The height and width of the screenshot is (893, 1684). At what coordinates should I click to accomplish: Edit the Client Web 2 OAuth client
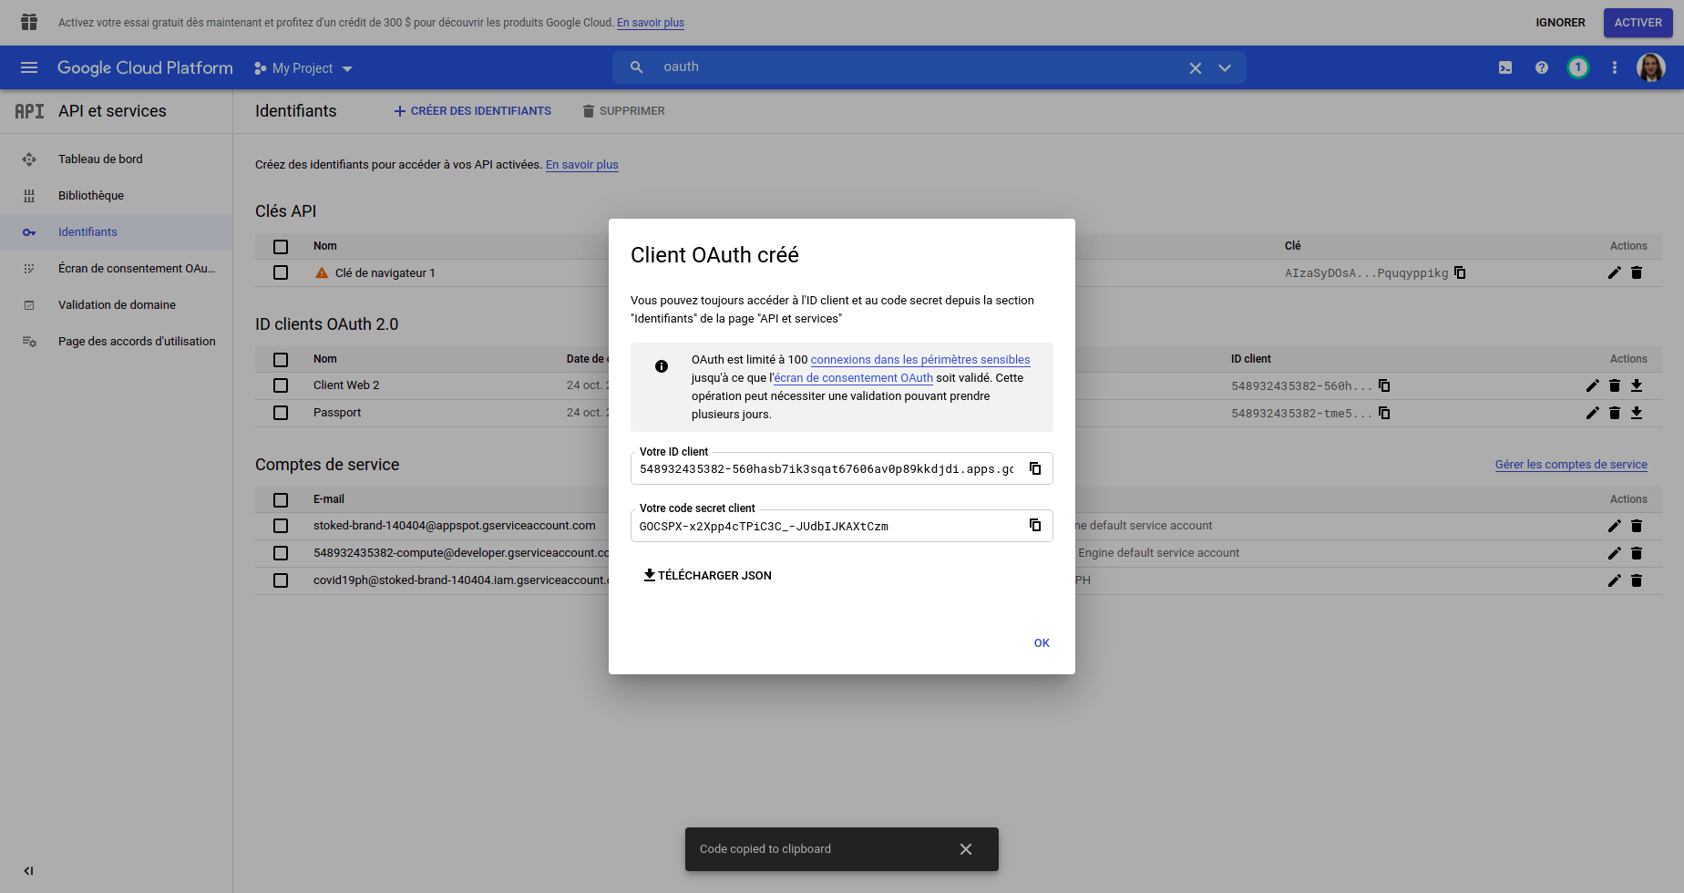pos(1593,385)
